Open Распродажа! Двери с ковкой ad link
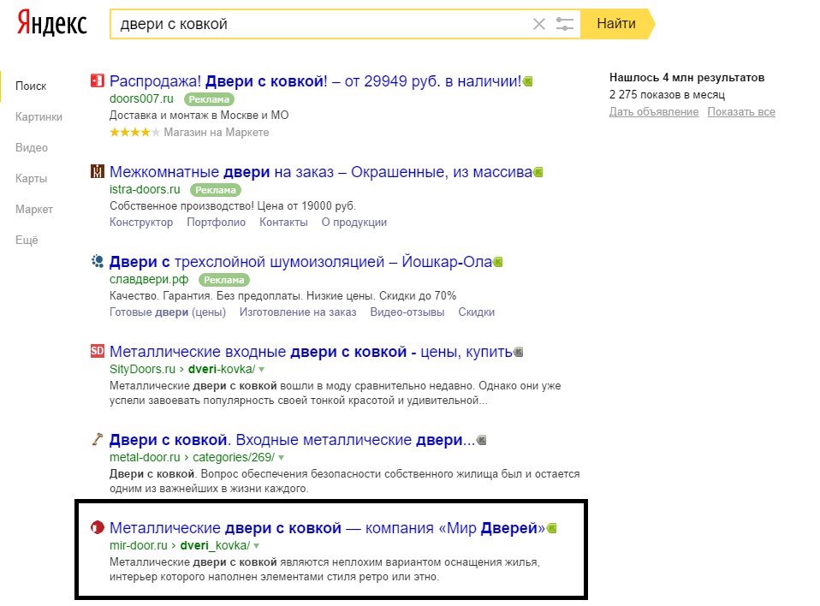This screenshot has height=606, width=820. (x=315, y=81)
